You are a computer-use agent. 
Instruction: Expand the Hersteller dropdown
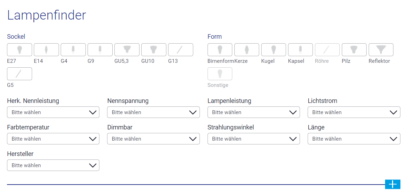pyautogui.click(x=53, y=165)
